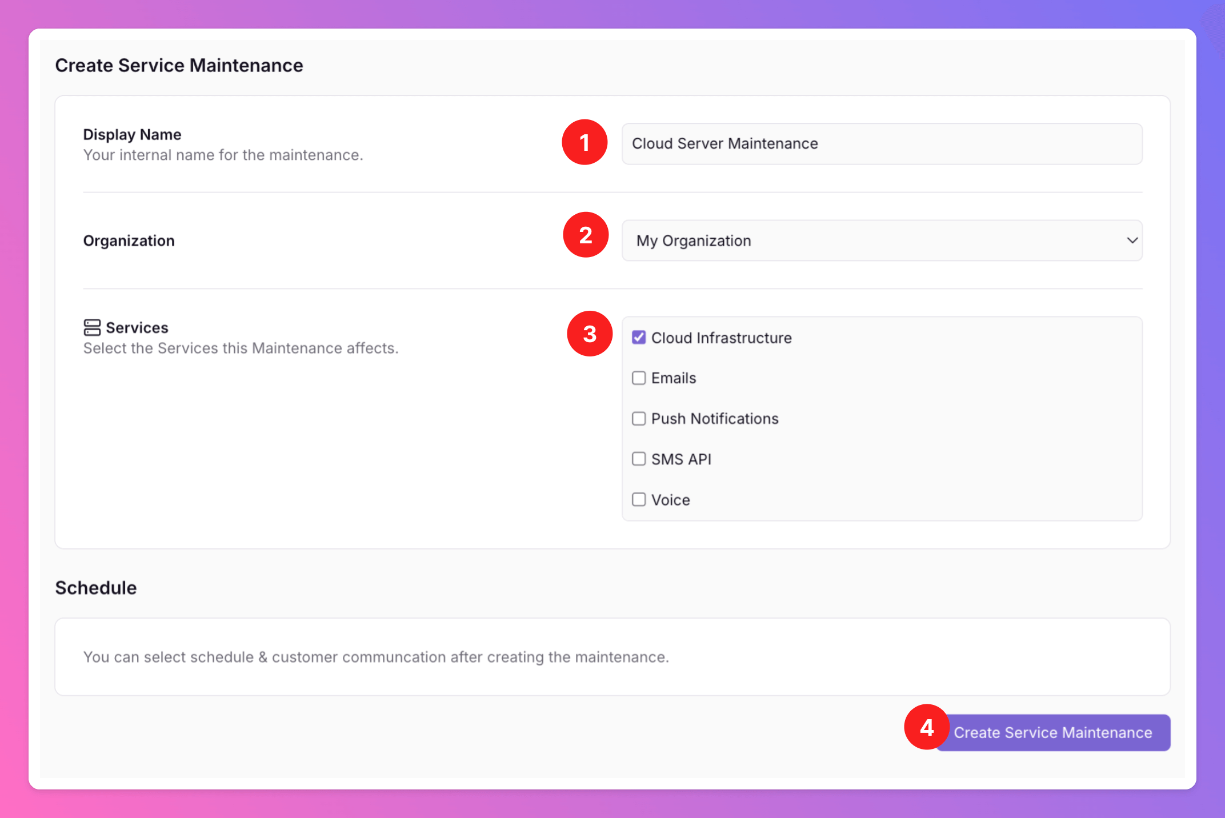Image resolution: width=1225 pixels, height=818 pixels.
Task: Check the Push Notifications checkbox
Action: pos(639,419)
